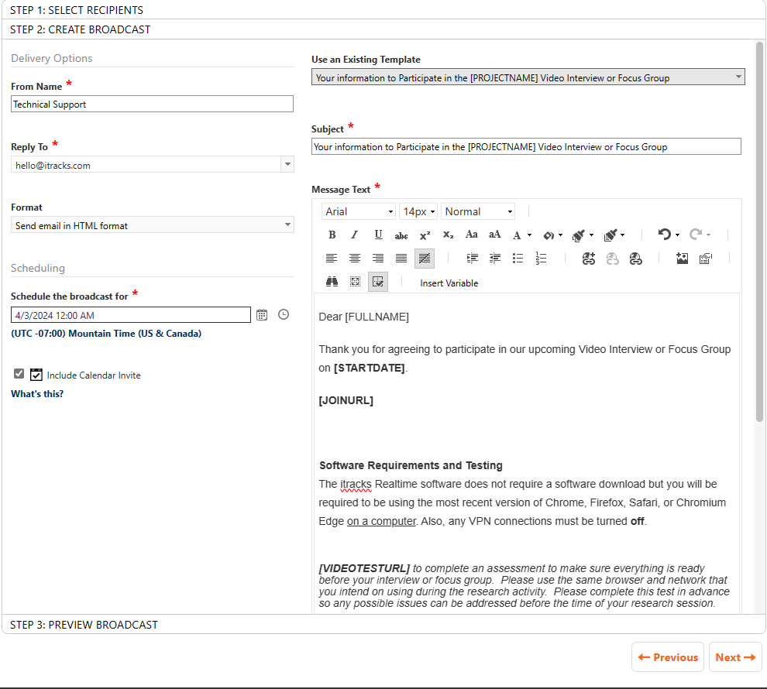Click the third globe link icon
767x689 pixels.
(x=635, y=259)
